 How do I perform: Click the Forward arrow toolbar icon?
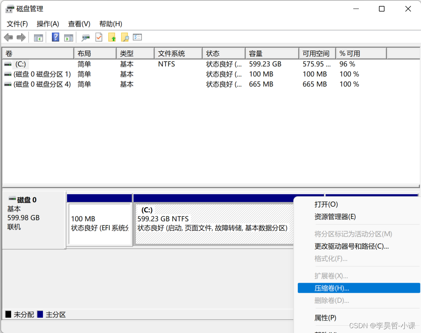[21, 37]
